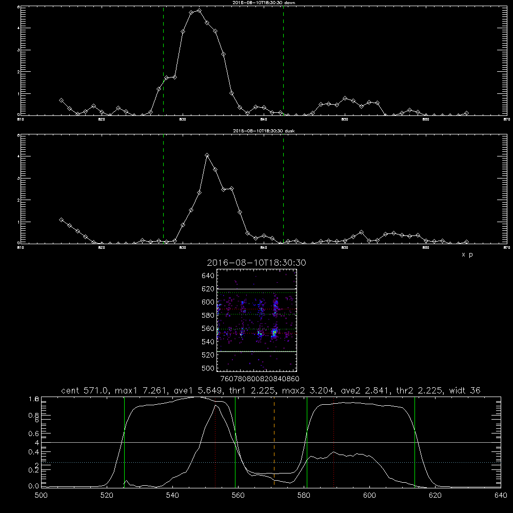Click x-axis label '520' on bottom profile plot
The width and height of the screenshot is (513, 513).
pyautogui.click(x=107, y=496)
